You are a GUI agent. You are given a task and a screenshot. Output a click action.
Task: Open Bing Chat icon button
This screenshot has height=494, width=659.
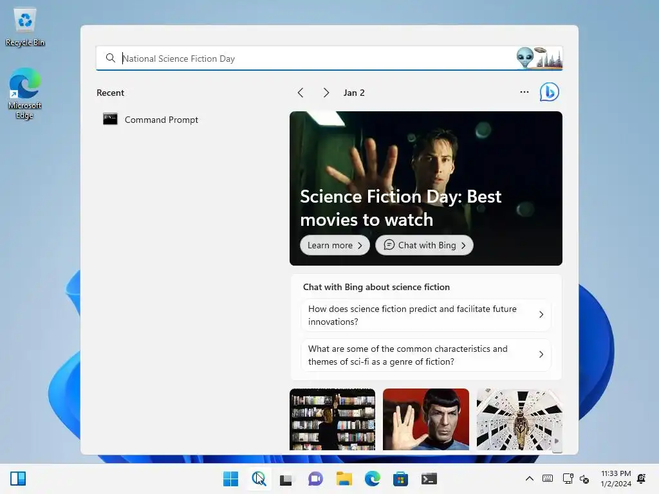pos(550,92)
